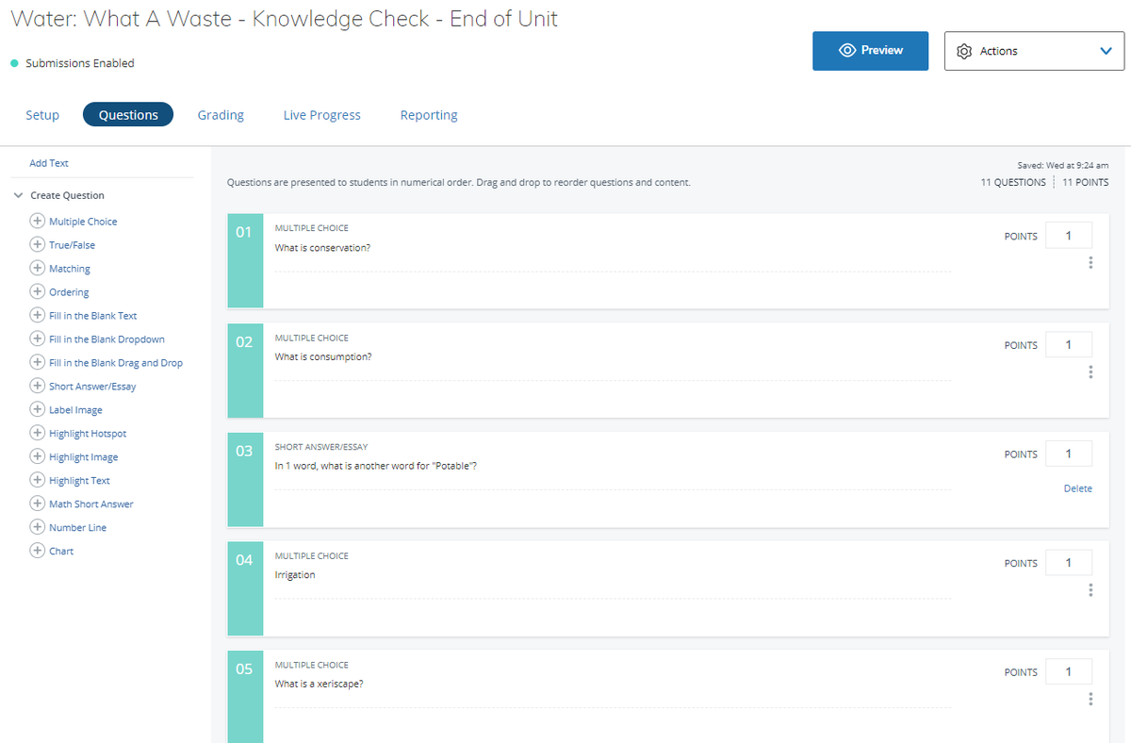Click the plus icon beside Fill in the Blank Dropdown
The width and height of the screenshot is (1131, 743).
pos(38,338)
